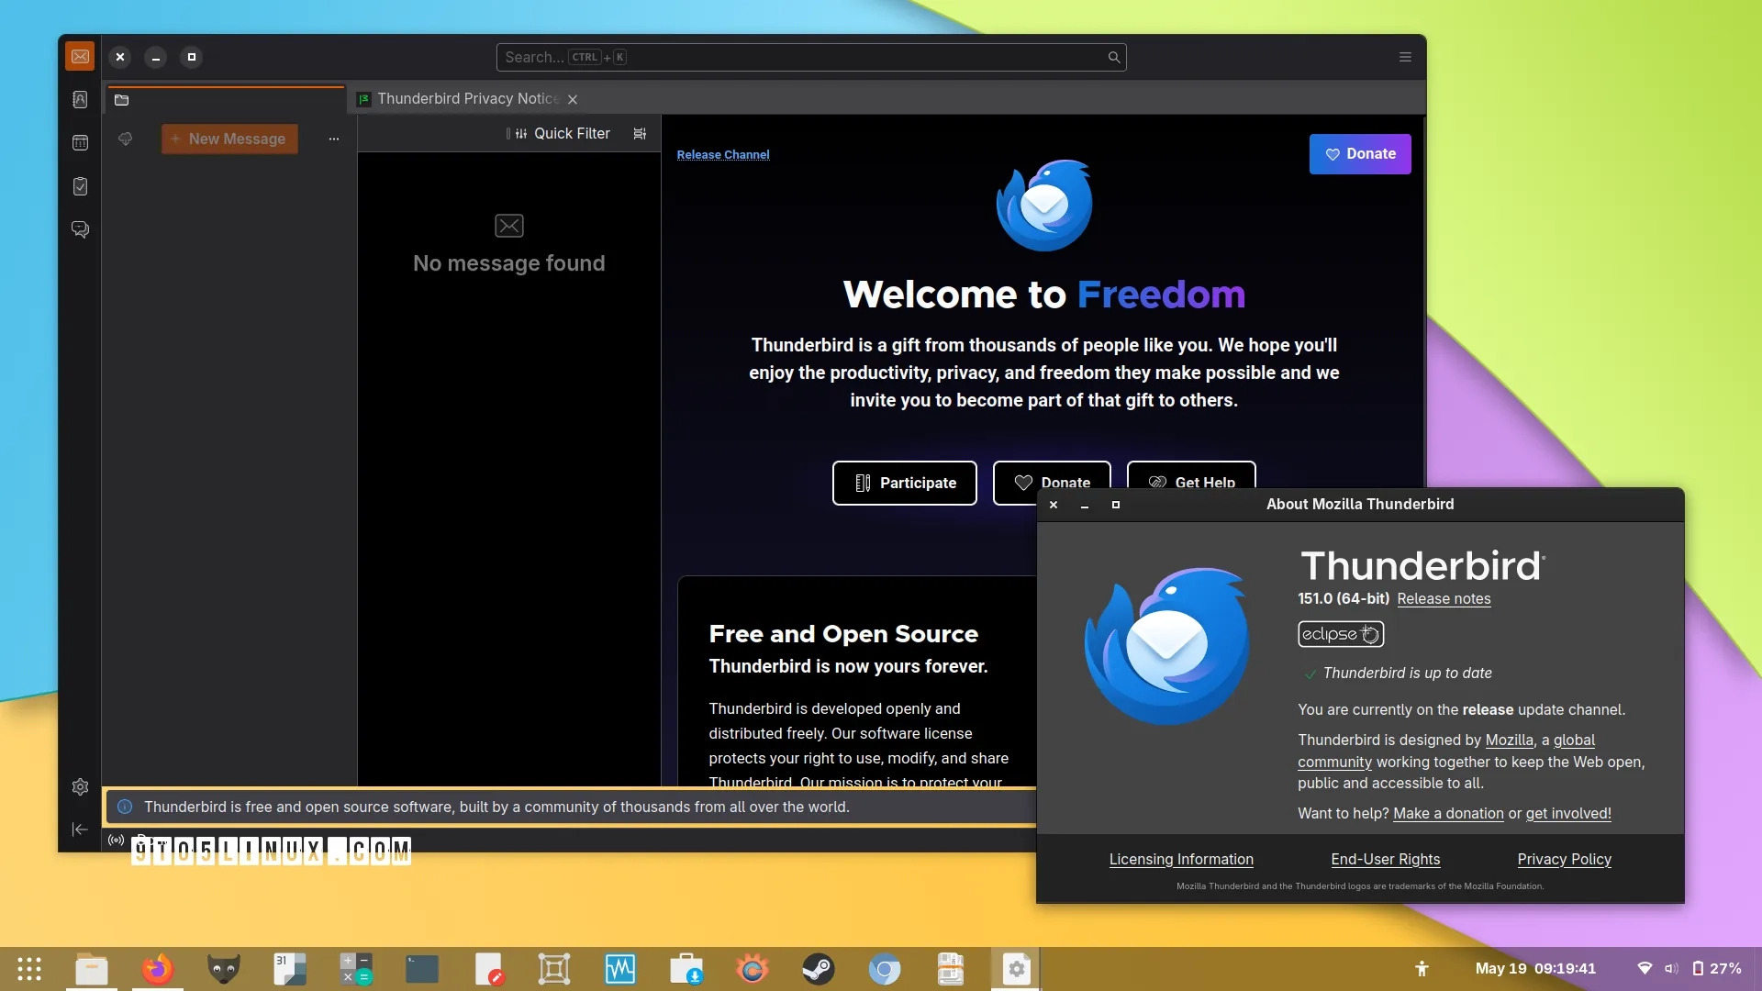Open System Monitor in taskbar
Image resolution: width=1762 pixels, height=991 pixels.
(620, 969)
